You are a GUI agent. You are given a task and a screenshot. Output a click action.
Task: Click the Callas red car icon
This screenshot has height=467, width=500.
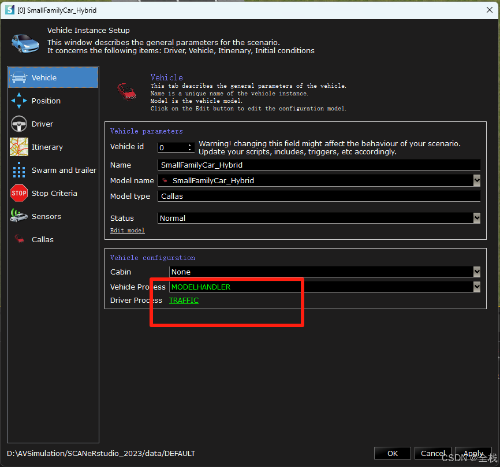[x=19, y=239]
